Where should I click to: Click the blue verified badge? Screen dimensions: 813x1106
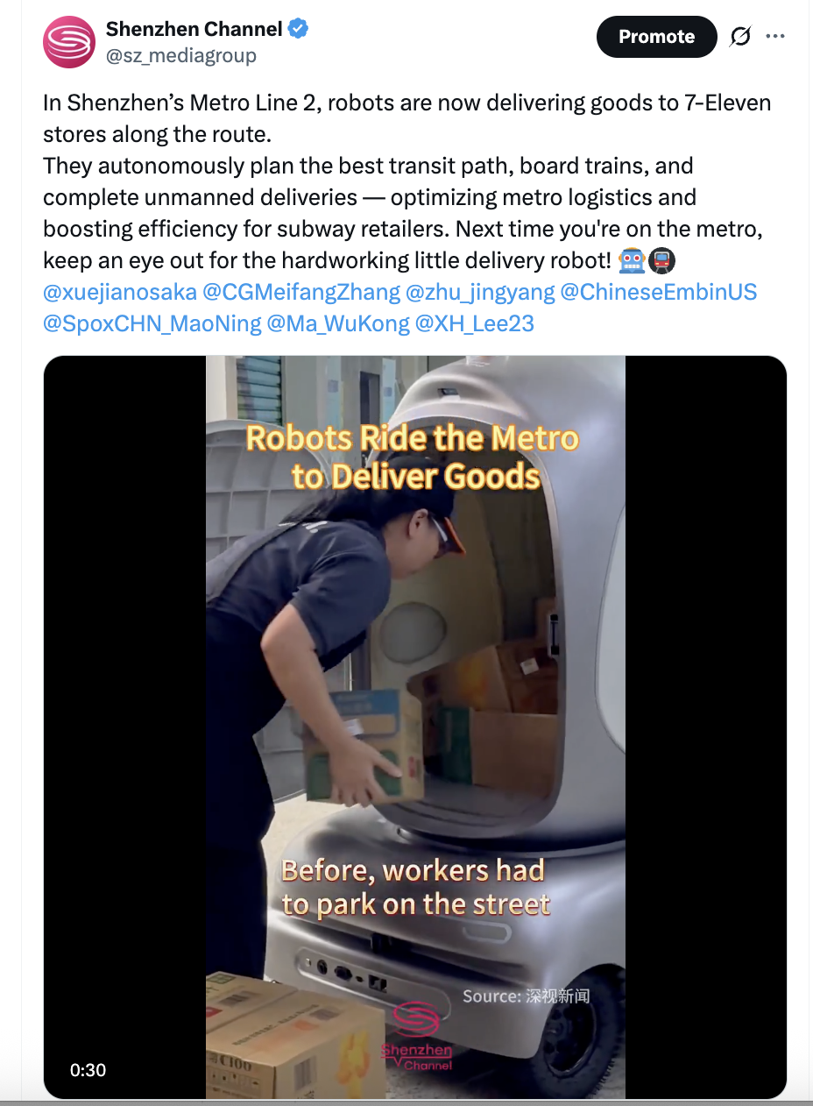pos(299,29)
